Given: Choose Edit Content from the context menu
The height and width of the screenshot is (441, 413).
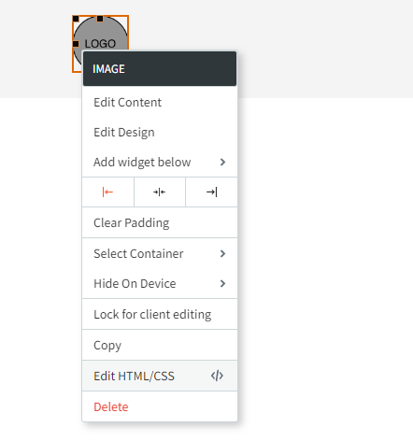Looking at the screenshot, I should point(160,102).
